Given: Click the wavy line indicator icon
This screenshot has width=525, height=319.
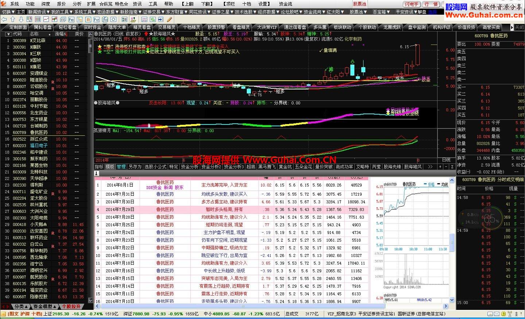Looking at the screenshot, I should (x=144, y=19).
